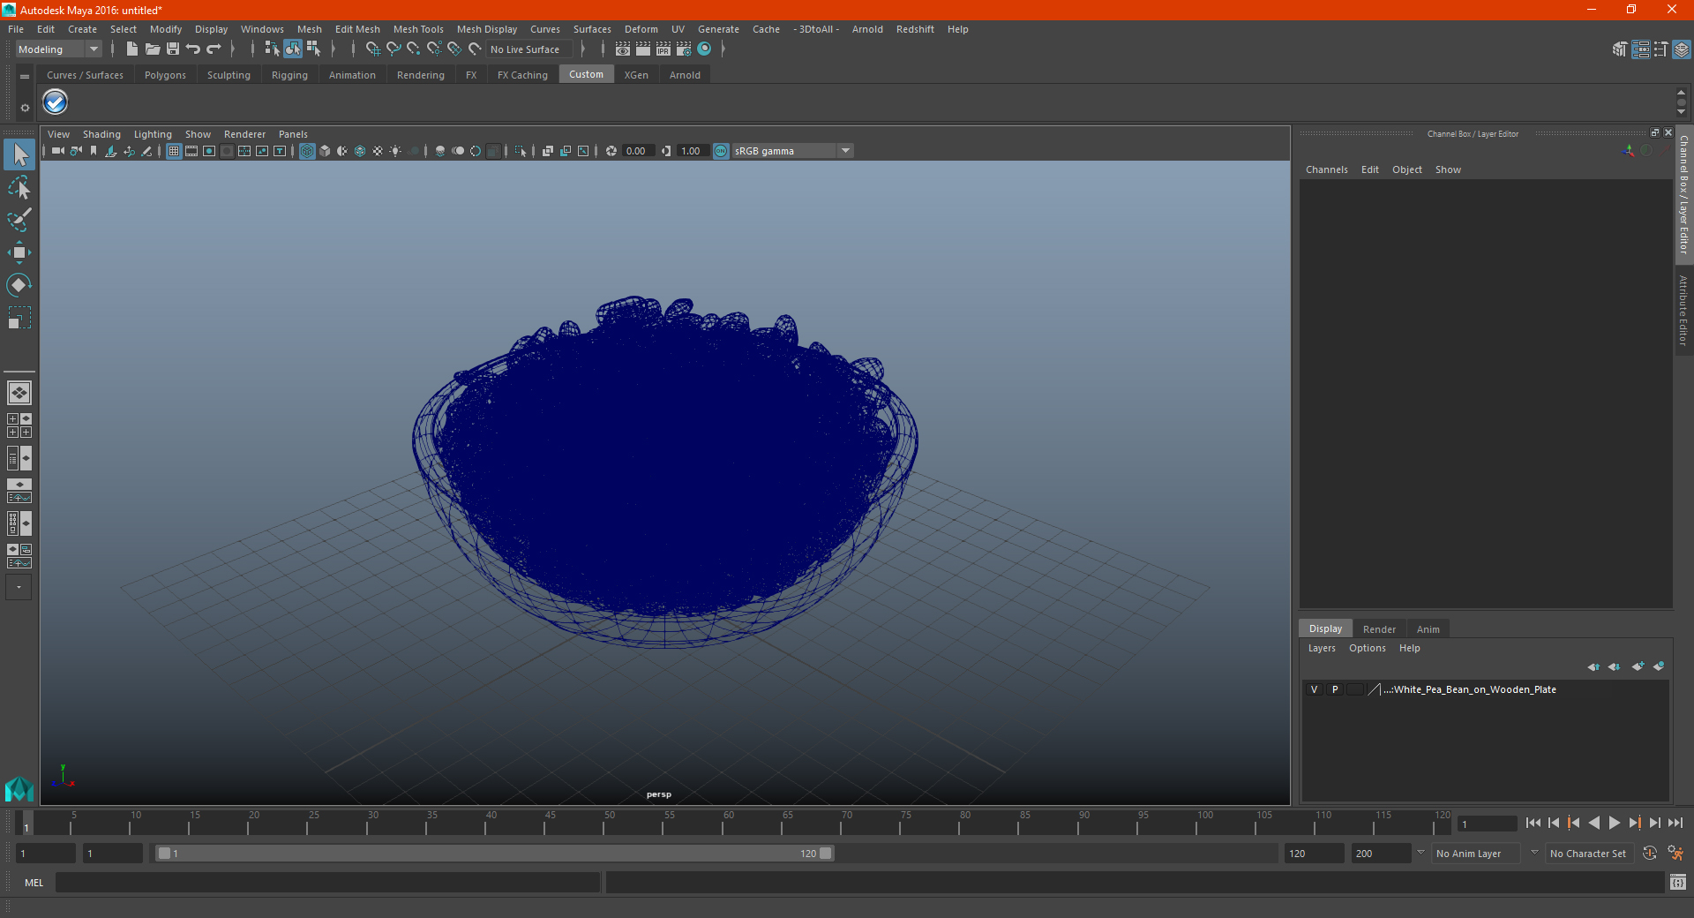Toggle viewport grid display icon
Screen dimensions: 1694x918
[174, 151]
